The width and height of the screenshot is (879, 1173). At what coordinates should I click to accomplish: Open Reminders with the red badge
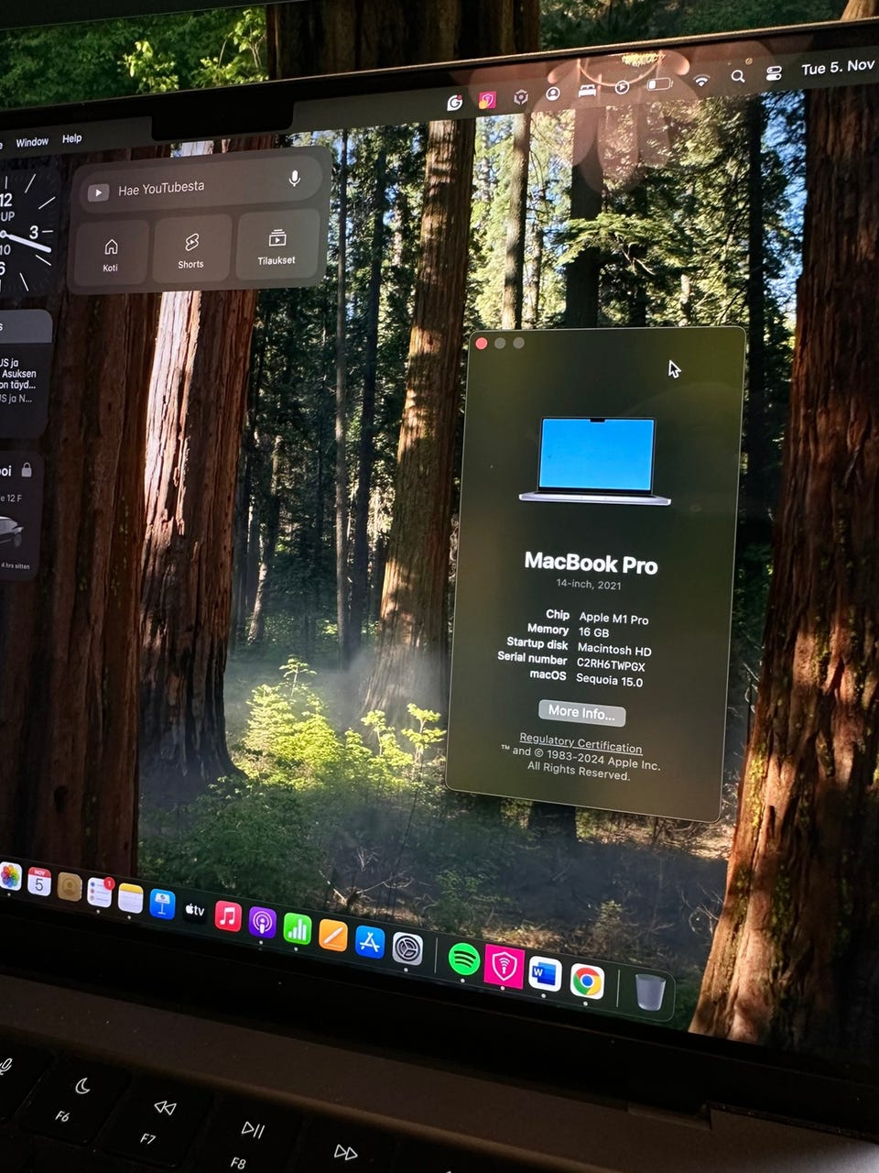pos(99,893)
